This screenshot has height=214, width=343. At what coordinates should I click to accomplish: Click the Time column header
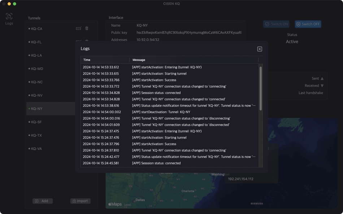pos(105,60)
